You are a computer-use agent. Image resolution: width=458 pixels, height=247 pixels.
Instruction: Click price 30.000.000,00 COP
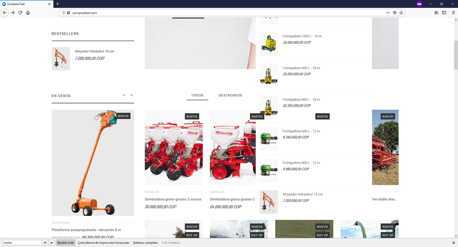161,207
